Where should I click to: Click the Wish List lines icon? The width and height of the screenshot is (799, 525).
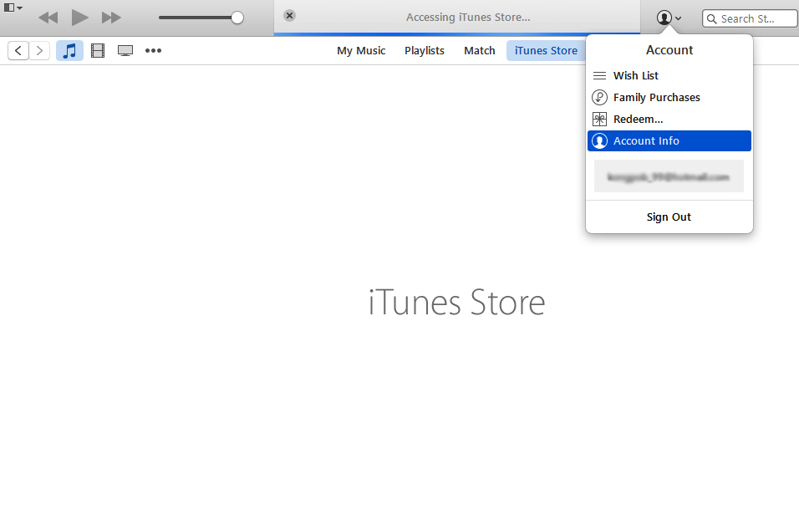pyautogui.click(x=600, y=75)
